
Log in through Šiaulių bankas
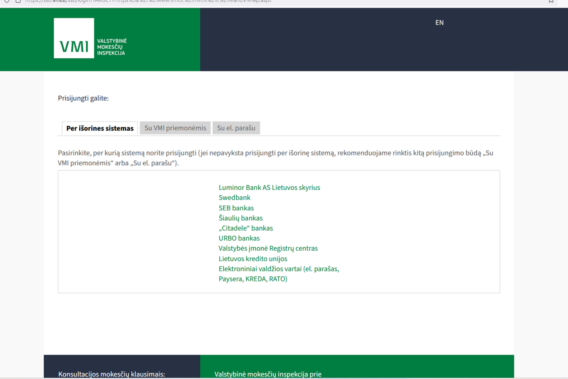coord(240,218)
